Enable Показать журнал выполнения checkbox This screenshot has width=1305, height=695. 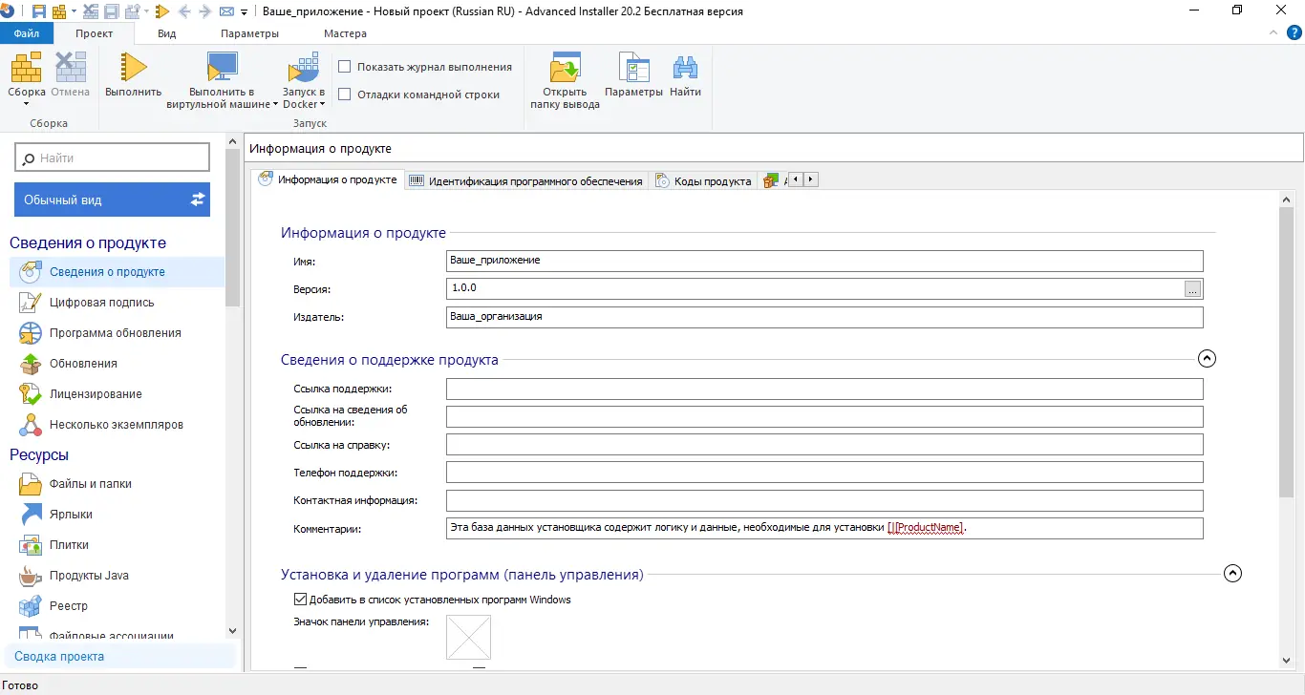pyautogui.click(x=345, y=67)
